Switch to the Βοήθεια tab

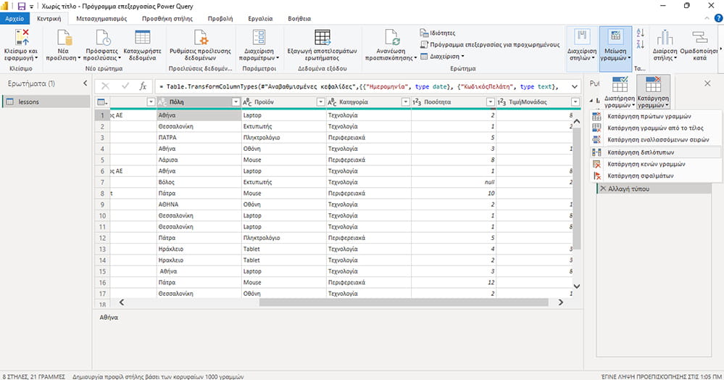coord(299,18)
